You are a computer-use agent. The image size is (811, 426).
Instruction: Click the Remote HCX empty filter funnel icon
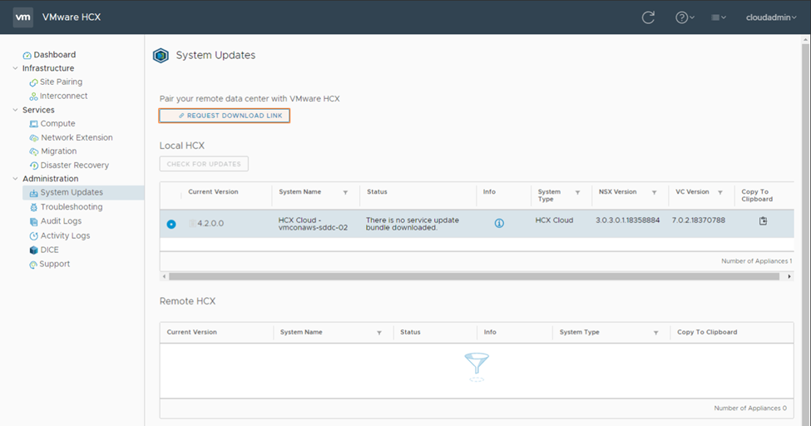[x=477, y=366]
